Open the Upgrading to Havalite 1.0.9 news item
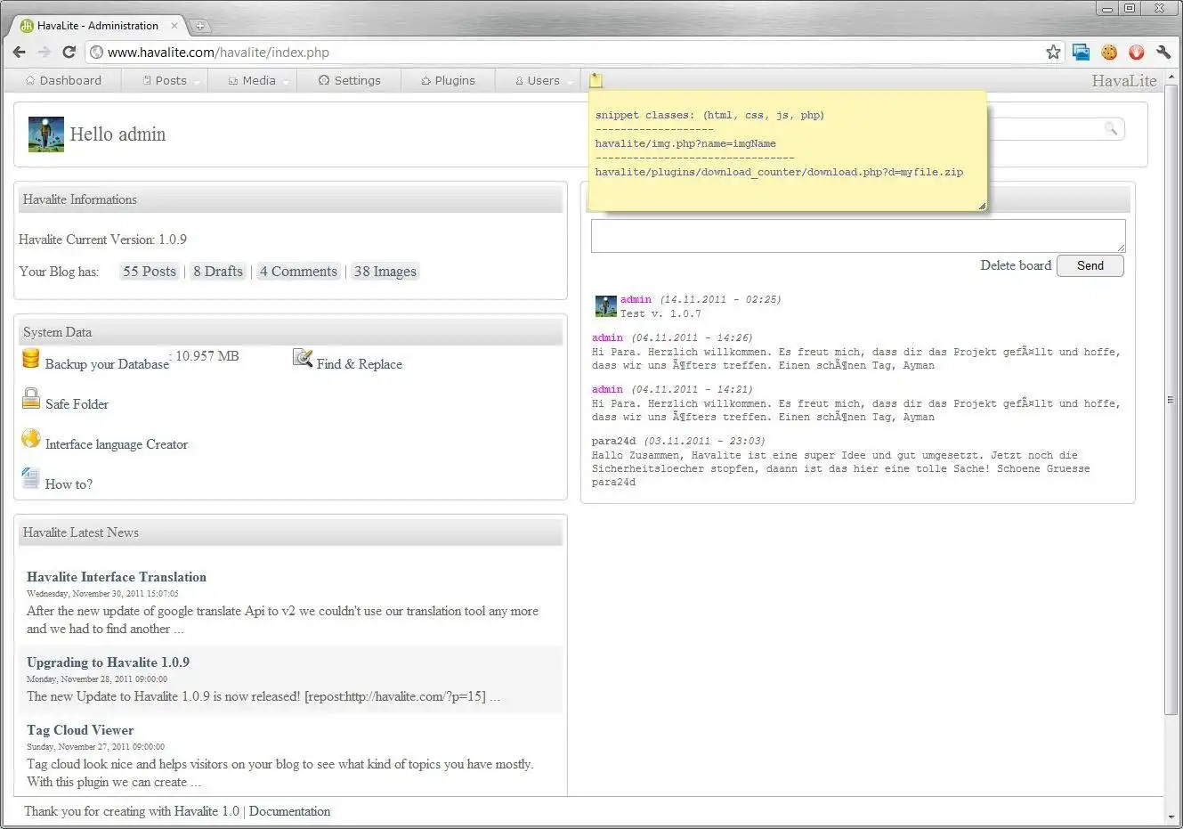This screenshot has width=1183, height=829. pos(108,662)
